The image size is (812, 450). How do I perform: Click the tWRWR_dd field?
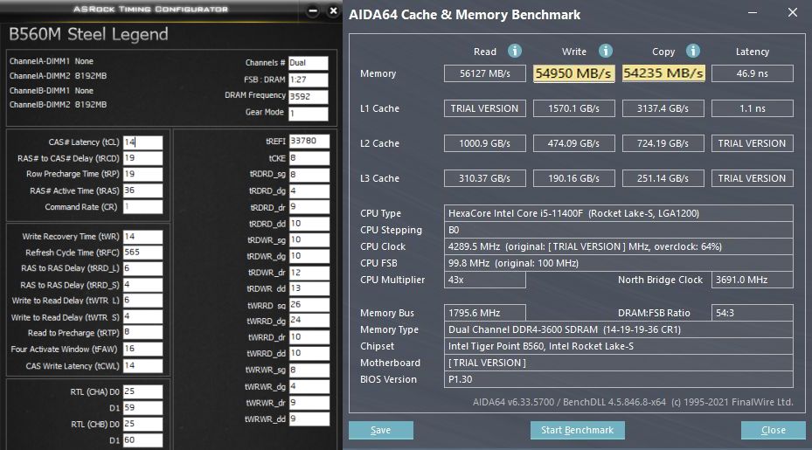(x=309, y=419)
